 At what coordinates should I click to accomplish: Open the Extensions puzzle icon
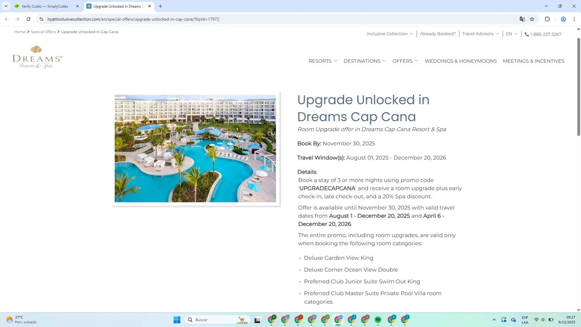[547, 19]
